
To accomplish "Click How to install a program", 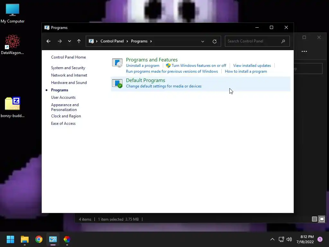I will click(x=246, y=71).
